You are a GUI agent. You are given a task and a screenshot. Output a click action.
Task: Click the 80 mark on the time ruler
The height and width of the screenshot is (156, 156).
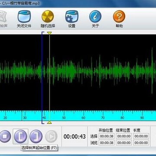point(122,118)
